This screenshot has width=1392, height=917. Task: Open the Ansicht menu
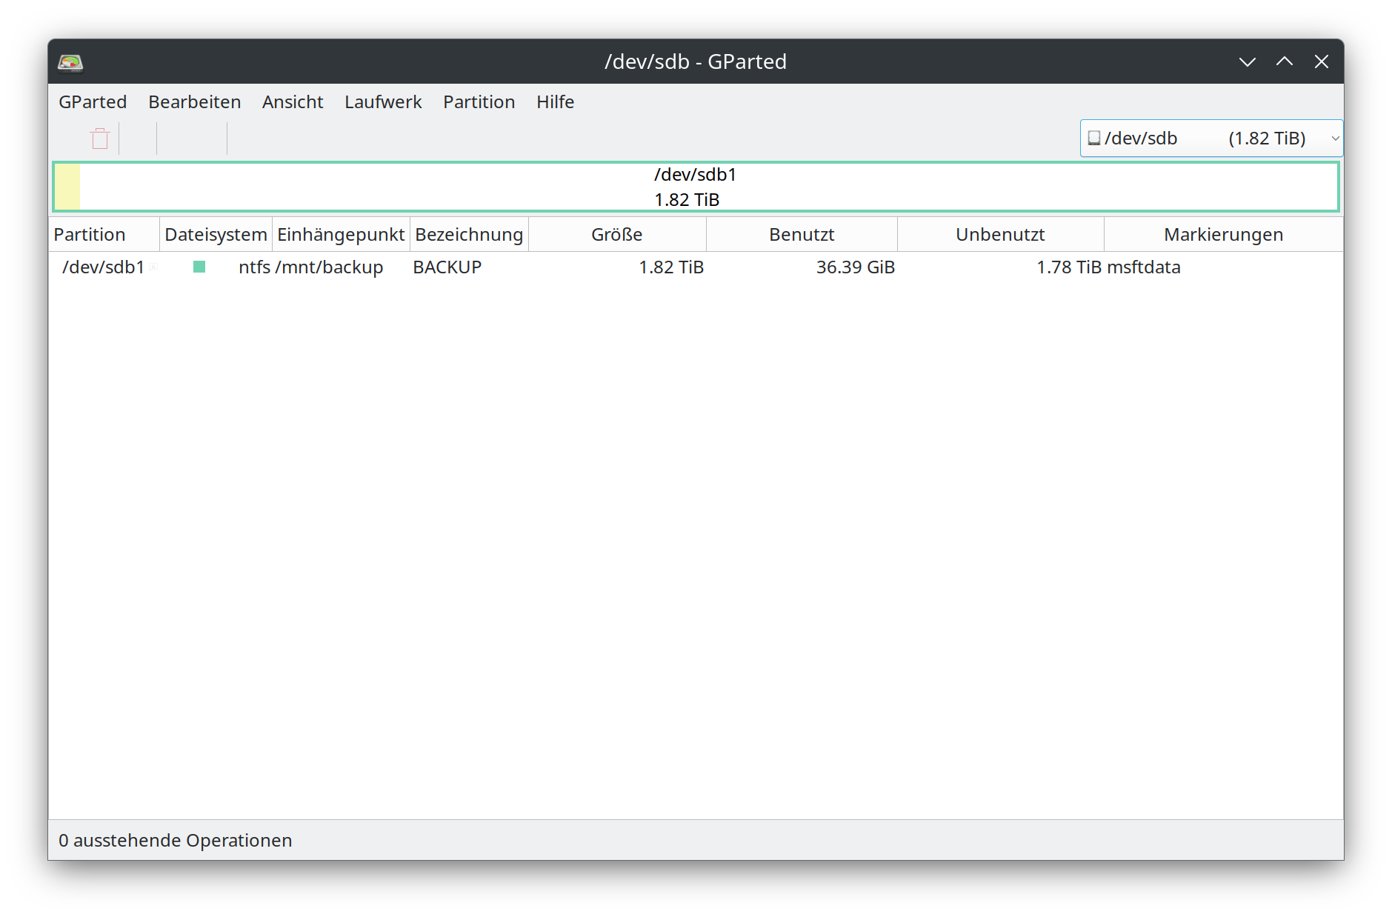tap(293, 102)
